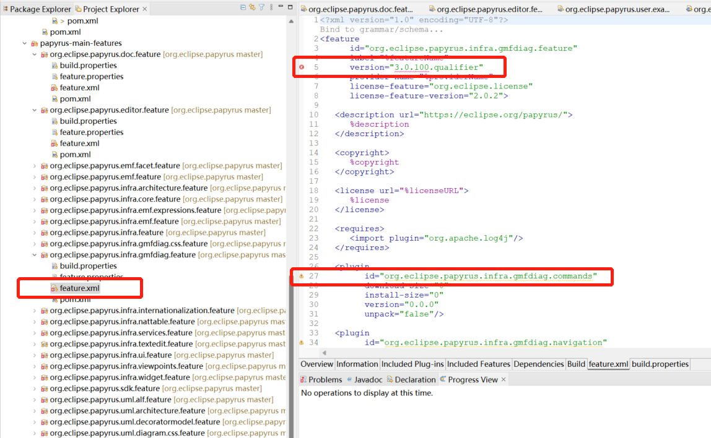Click the org.eclipse.papyrus.sdk.feature project icon
The image size is (711, 438).
(44, 389)
